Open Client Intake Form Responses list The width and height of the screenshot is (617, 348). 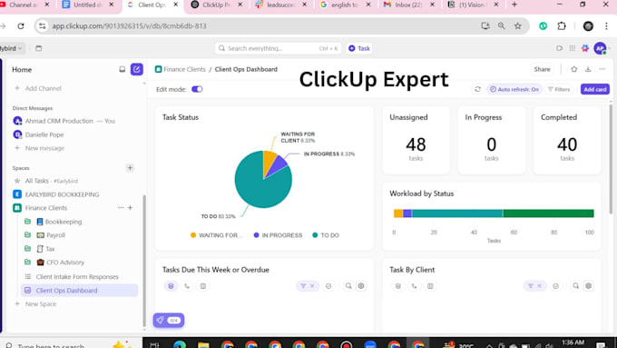pos(77,276)
